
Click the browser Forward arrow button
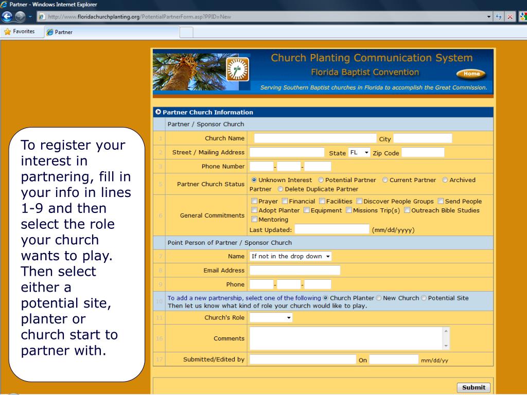pyautogui.click(x=20, y=16)
